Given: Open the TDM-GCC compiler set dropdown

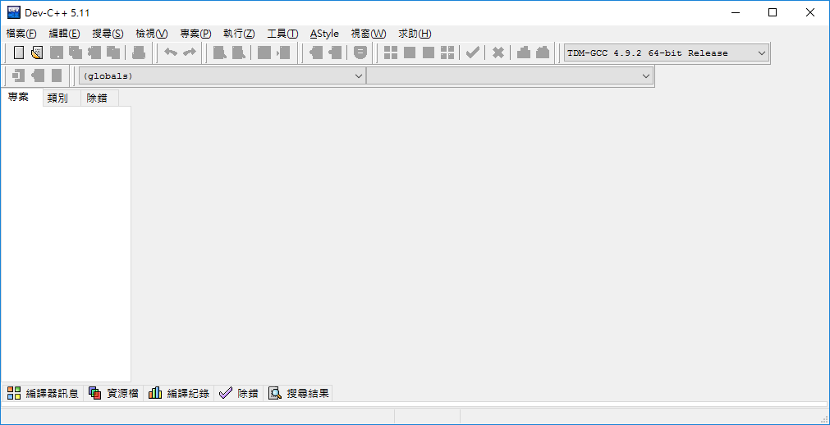Looking at the screenshot, I should pos(667,53).
